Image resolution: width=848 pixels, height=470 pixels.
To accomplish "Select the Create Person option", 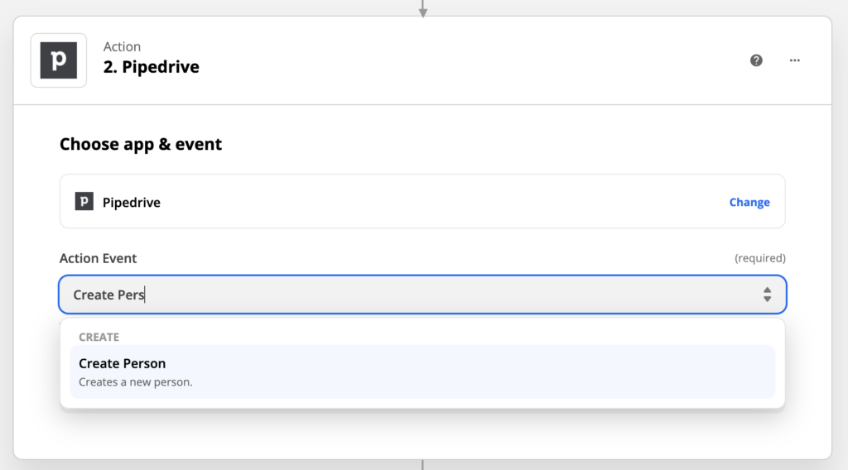I will pyautogui.click(x=422, y=372).
